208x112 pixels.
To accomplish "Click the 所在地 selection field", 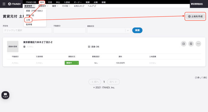I will pos(27,30).
